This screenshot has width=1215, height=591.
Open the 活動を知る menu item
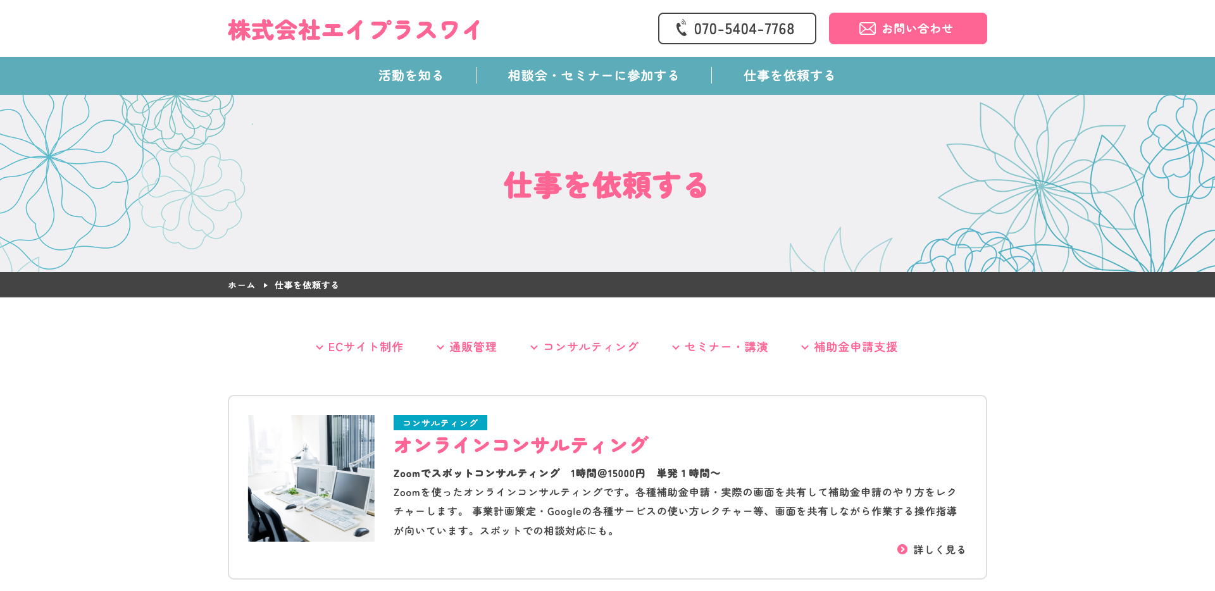[x=411, y=76]
